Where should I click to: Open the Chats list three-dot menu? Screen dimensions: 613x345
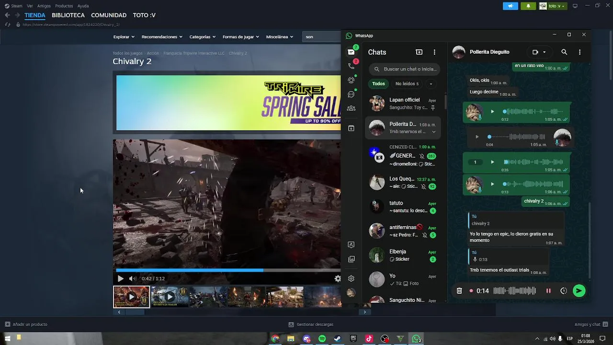click(434, 52)
